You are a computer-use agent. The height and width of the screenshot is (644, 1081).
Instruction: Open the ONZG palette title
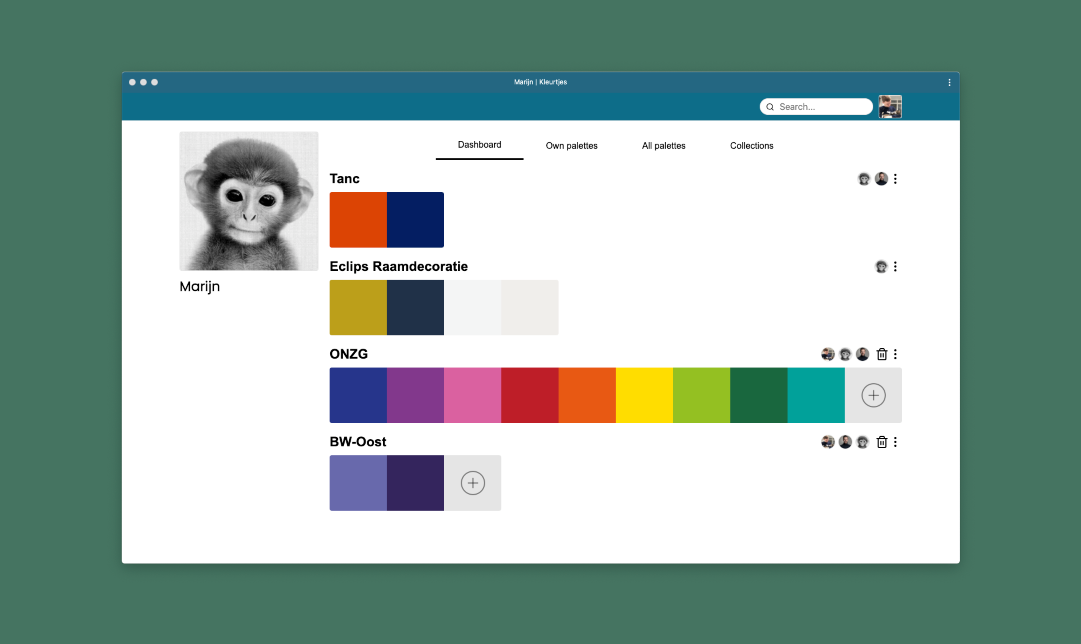tap(348, 354)
